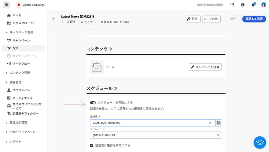This screenshot has width=269, height=152.
Task: Open the タイムゾーン dropdown
Action: pos(156,135)
